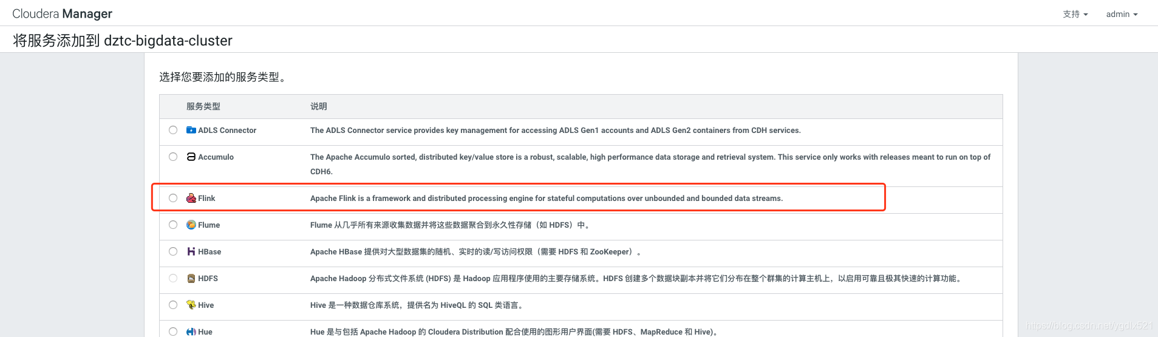Click the HiveQL description text
The height and width of the screenshot is (337, 1158).
point(418,305)
